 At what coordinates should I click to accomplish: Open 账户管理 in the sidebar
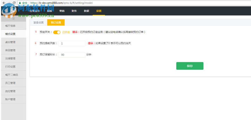pos(13,99)
